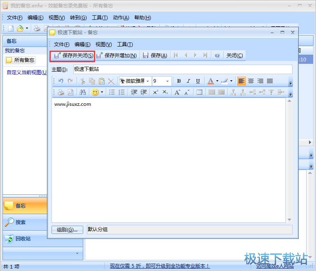Insert smiley emoticon
316x271 pixels.
pyautogui.click(x=95, y=92)
